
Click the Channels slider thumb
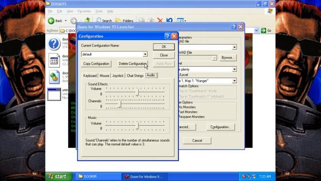tap(120, 104)
